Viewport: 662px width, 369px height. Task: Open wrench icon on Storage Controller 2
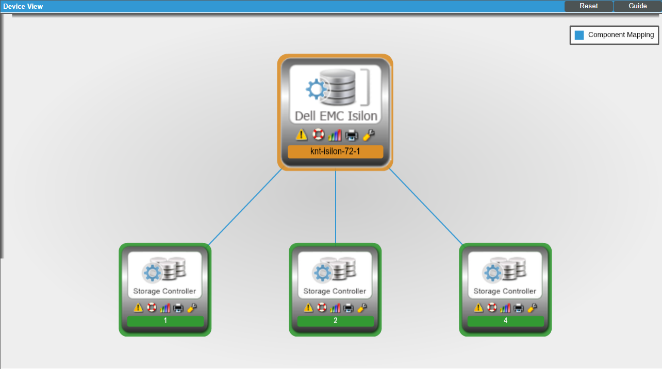pos(362,308)
